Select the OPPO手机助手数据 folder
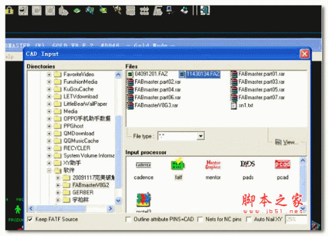Screen dimensions: 328x236 [x=87, y=119]
